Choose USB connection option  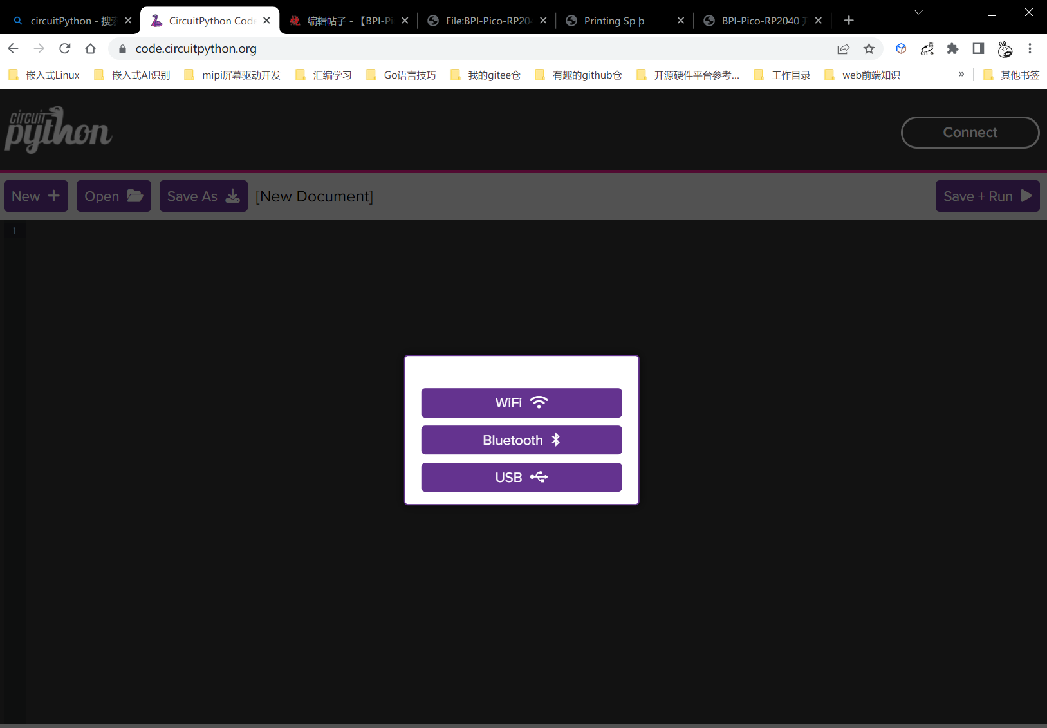tap(521, 478)
